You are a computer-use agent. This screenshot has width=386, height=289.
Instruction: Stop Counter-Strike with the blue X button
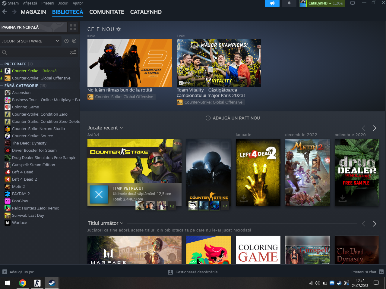[x=99, y=194]
